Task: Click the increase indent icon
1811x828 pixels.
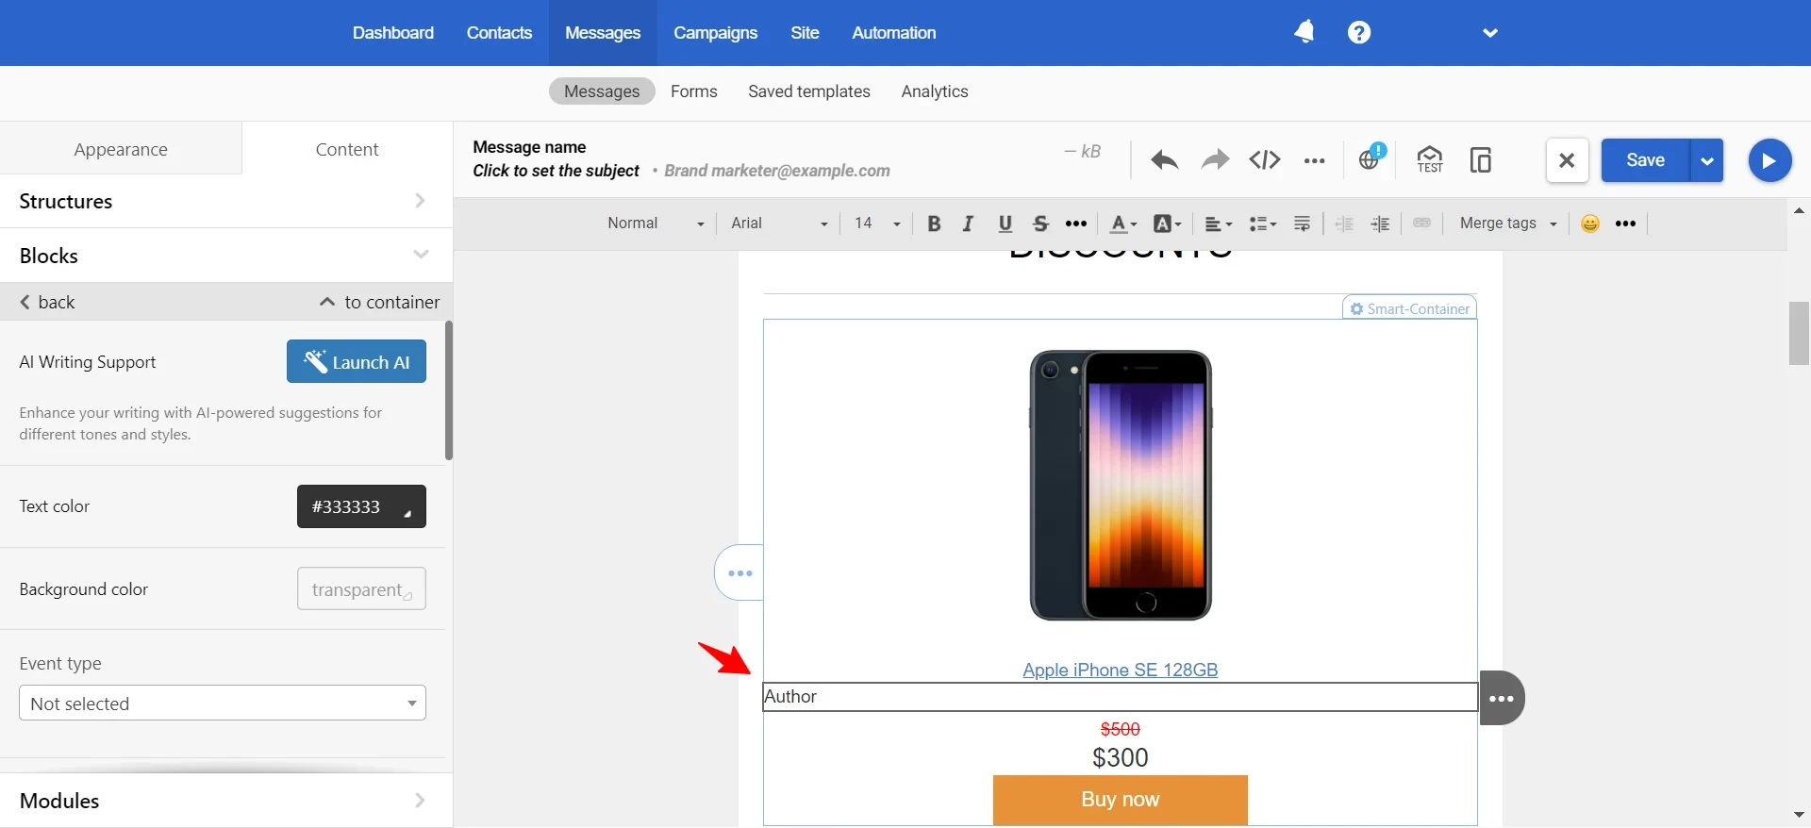Action: pyautogui.click(x=1380, y=224)
